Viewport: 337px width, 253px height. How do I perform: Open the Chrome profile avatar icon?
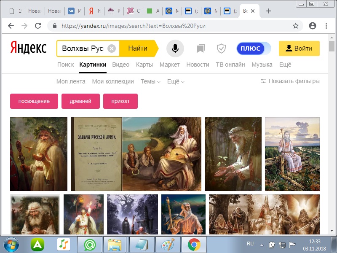pyautogui.click(x=313, y=26)
